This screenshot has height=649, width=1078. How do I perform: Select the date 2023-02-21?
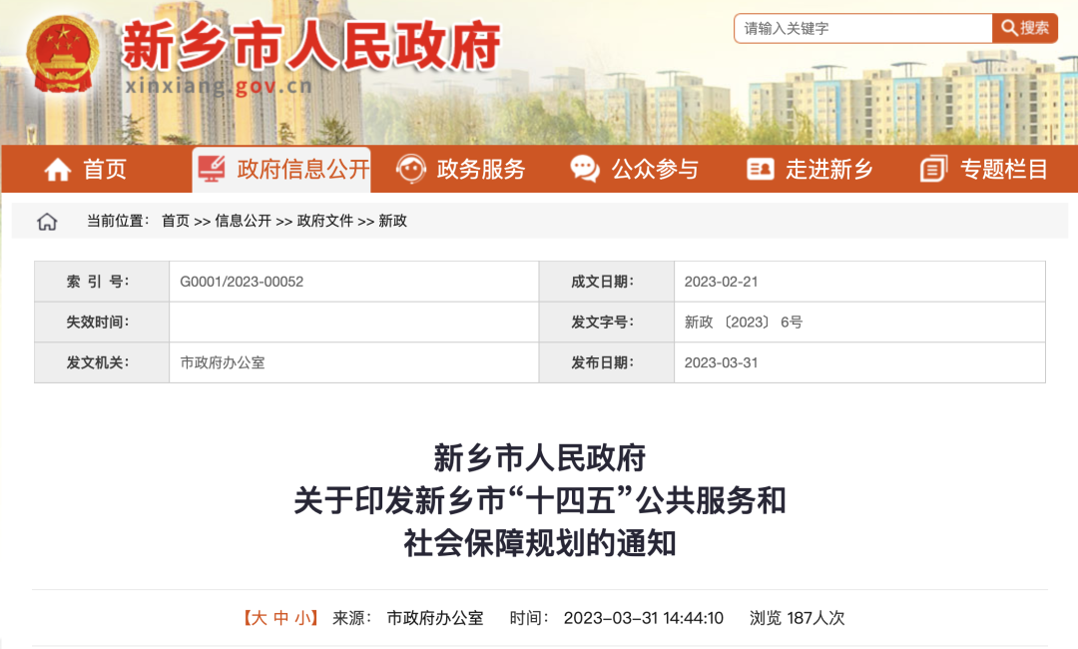tap(721, 282)
